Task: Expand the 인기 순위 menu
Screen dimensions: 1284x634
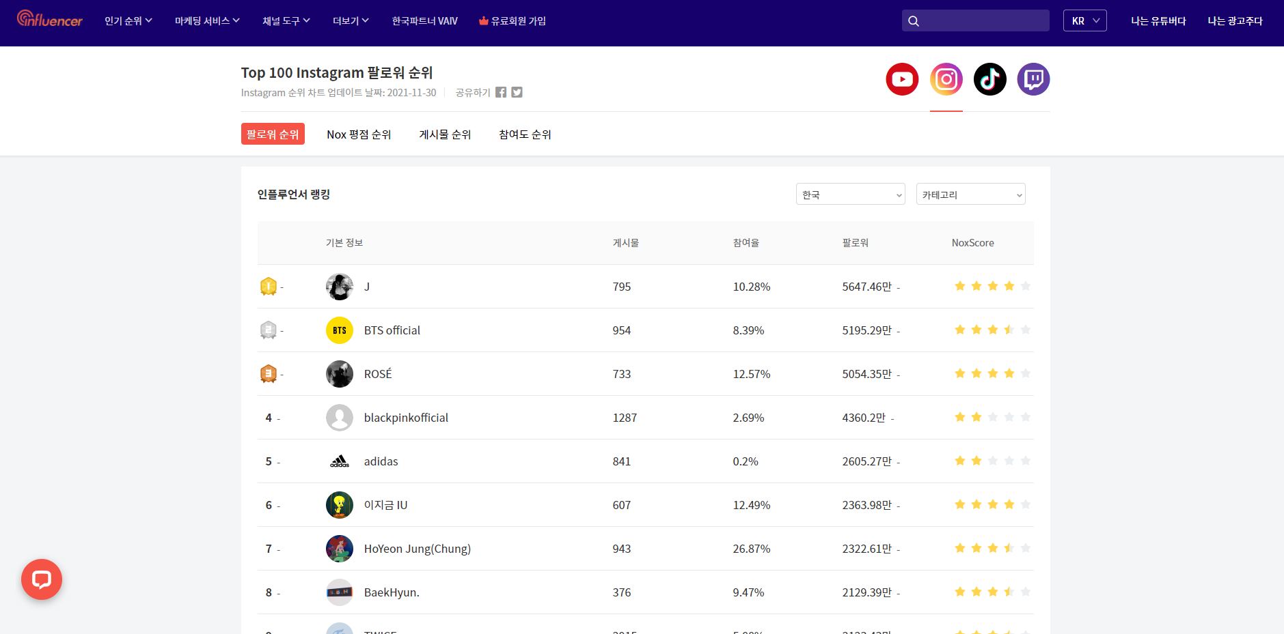Action: [128, 21]
